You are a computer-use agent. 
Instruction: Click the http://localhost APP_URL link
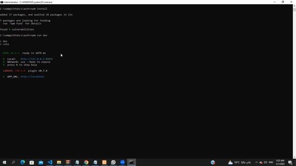click(32, 77)
